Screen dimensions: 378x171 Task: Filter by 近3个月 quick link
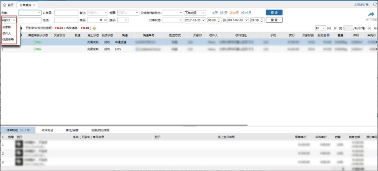click(246, 13)
